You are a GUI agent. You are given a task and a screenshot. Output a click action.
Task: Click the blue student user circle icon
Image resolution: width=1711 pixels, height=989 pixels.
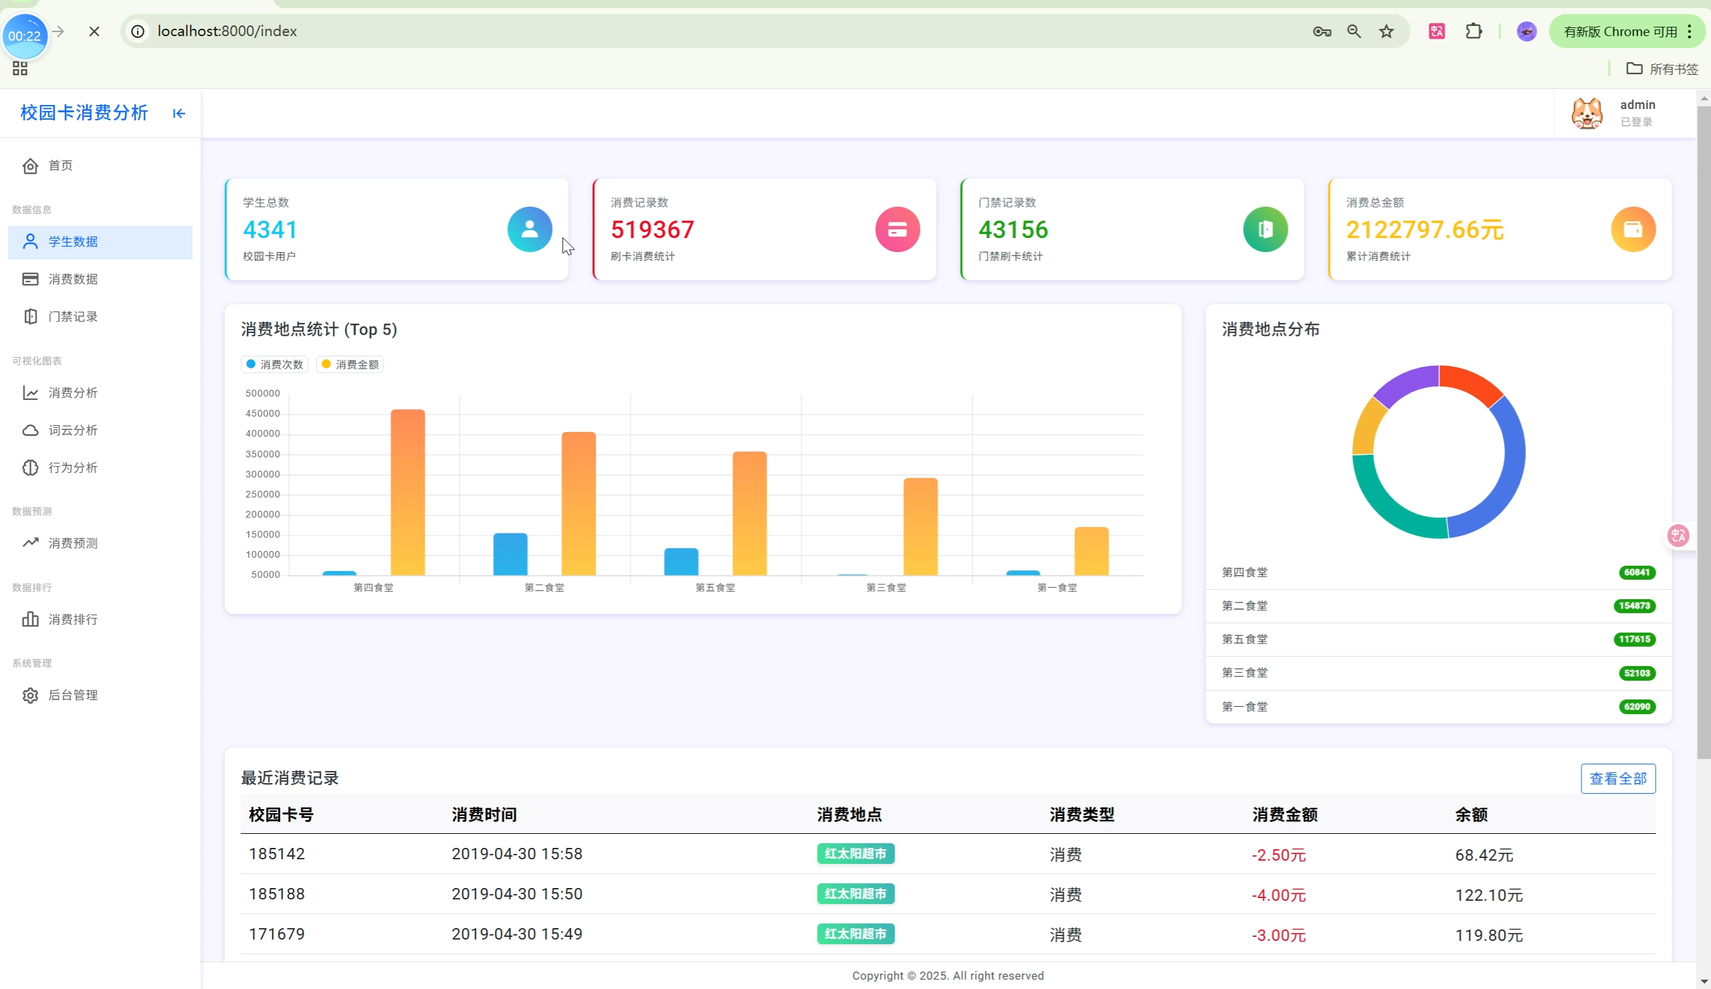point(530,229)
